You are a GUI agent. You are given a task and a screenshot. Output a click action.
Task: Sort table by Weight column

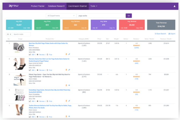(117, 39)
